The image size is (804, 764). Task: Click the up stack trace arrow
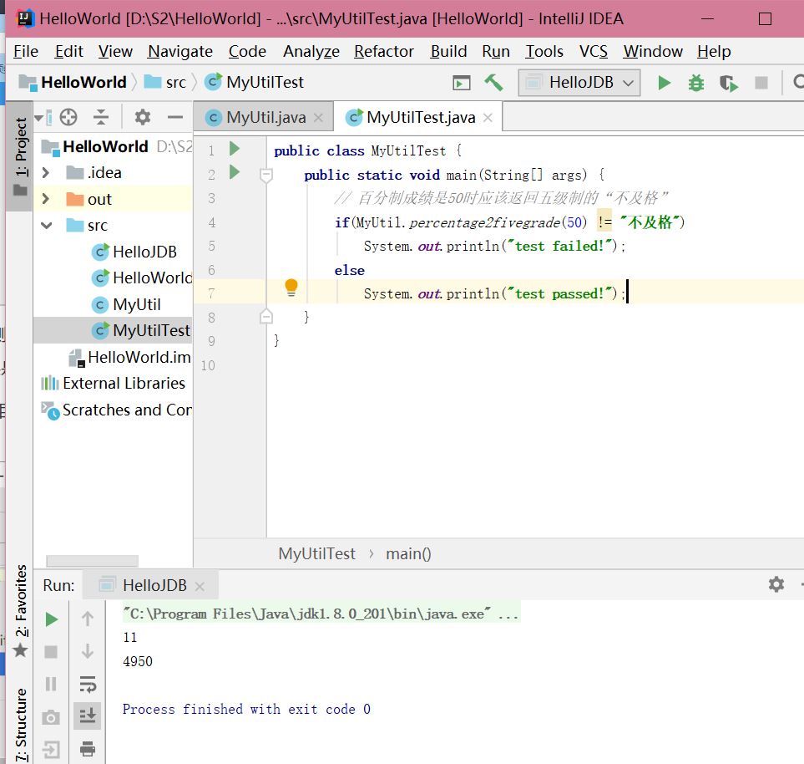pos(88,619)
